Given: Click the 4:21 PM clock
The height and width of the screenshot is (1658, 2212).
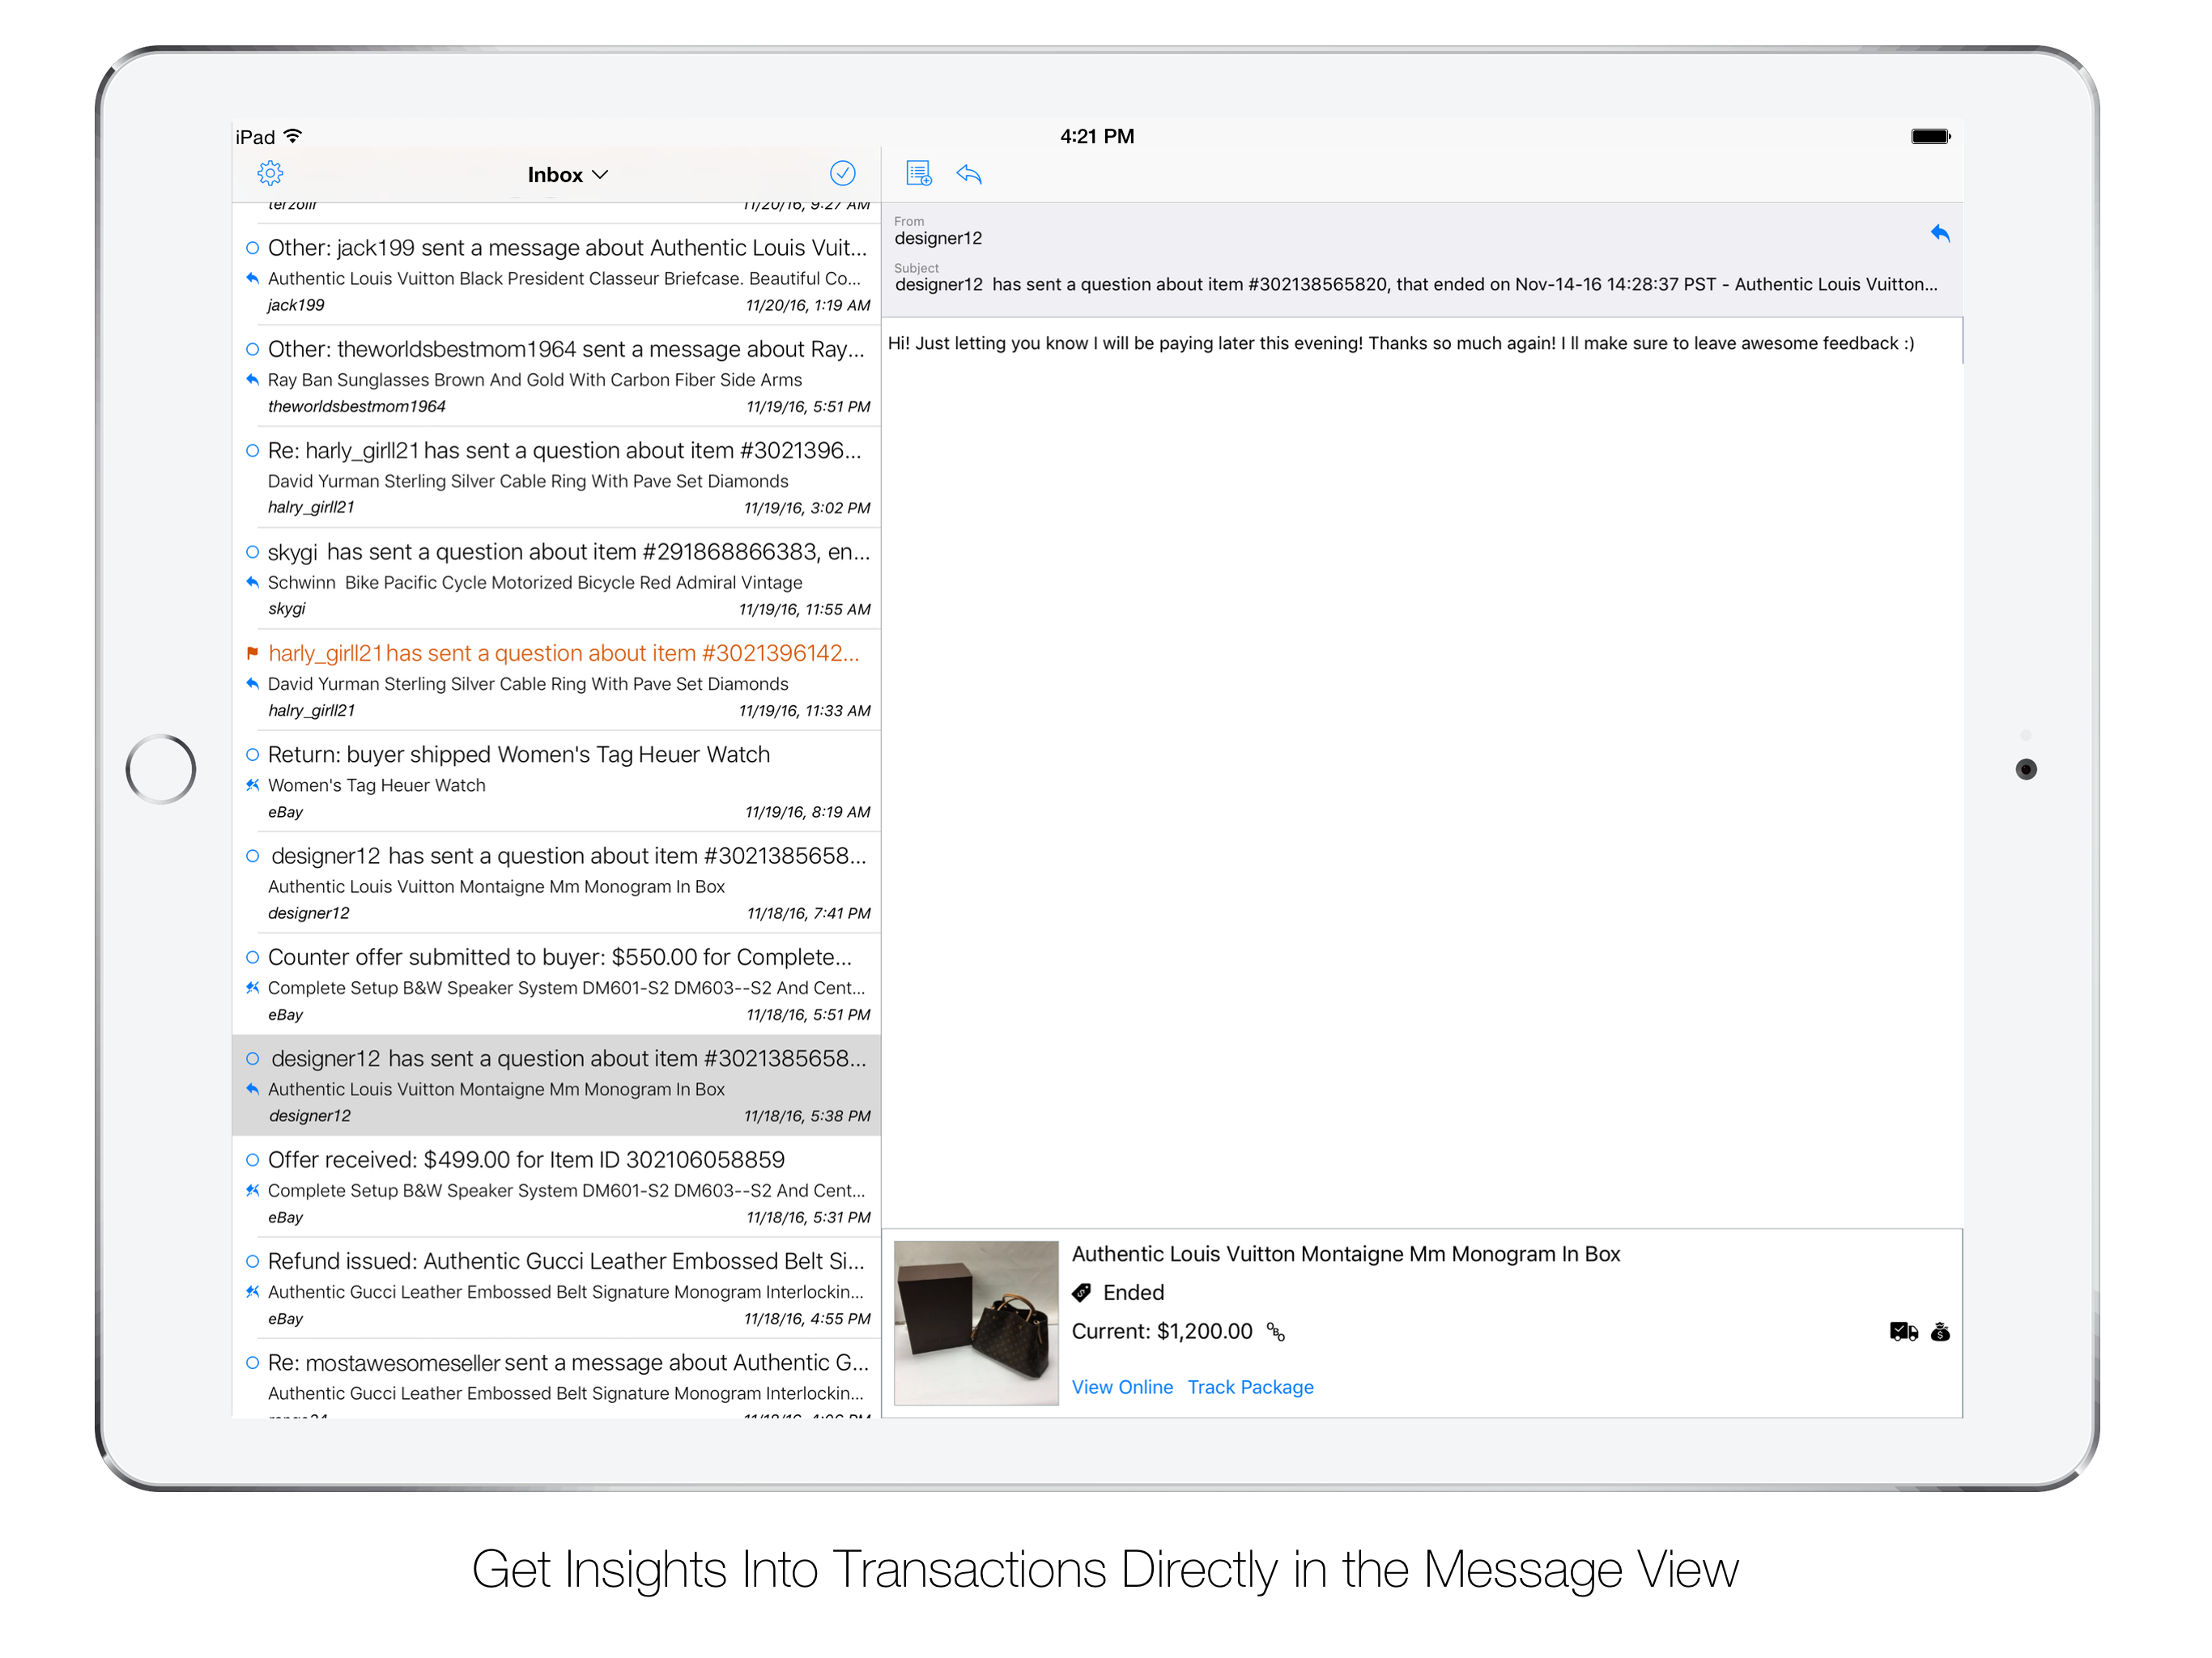Looking at the screenshot, I should 1097,136.
